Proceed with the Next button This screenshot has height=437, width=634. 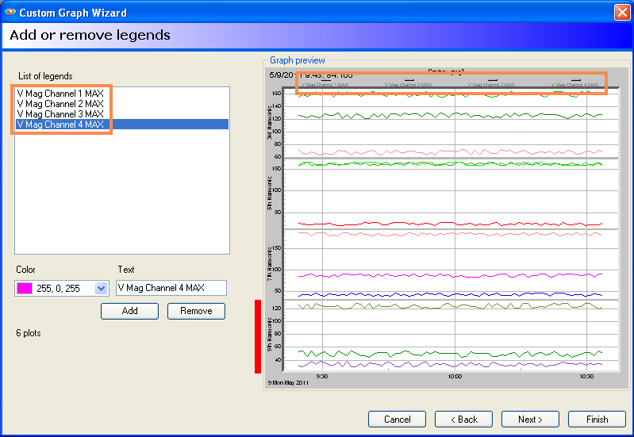click(x=530, y=419)
